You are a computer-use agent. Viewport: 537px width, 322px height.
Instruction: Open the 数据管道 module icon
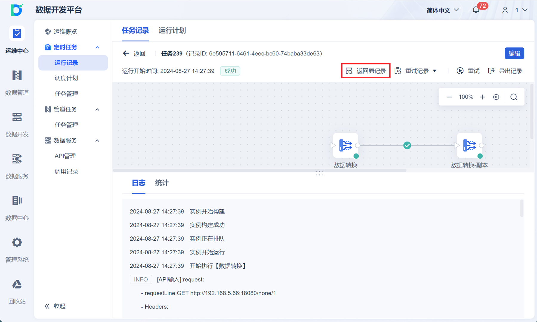tap(17, 75)
